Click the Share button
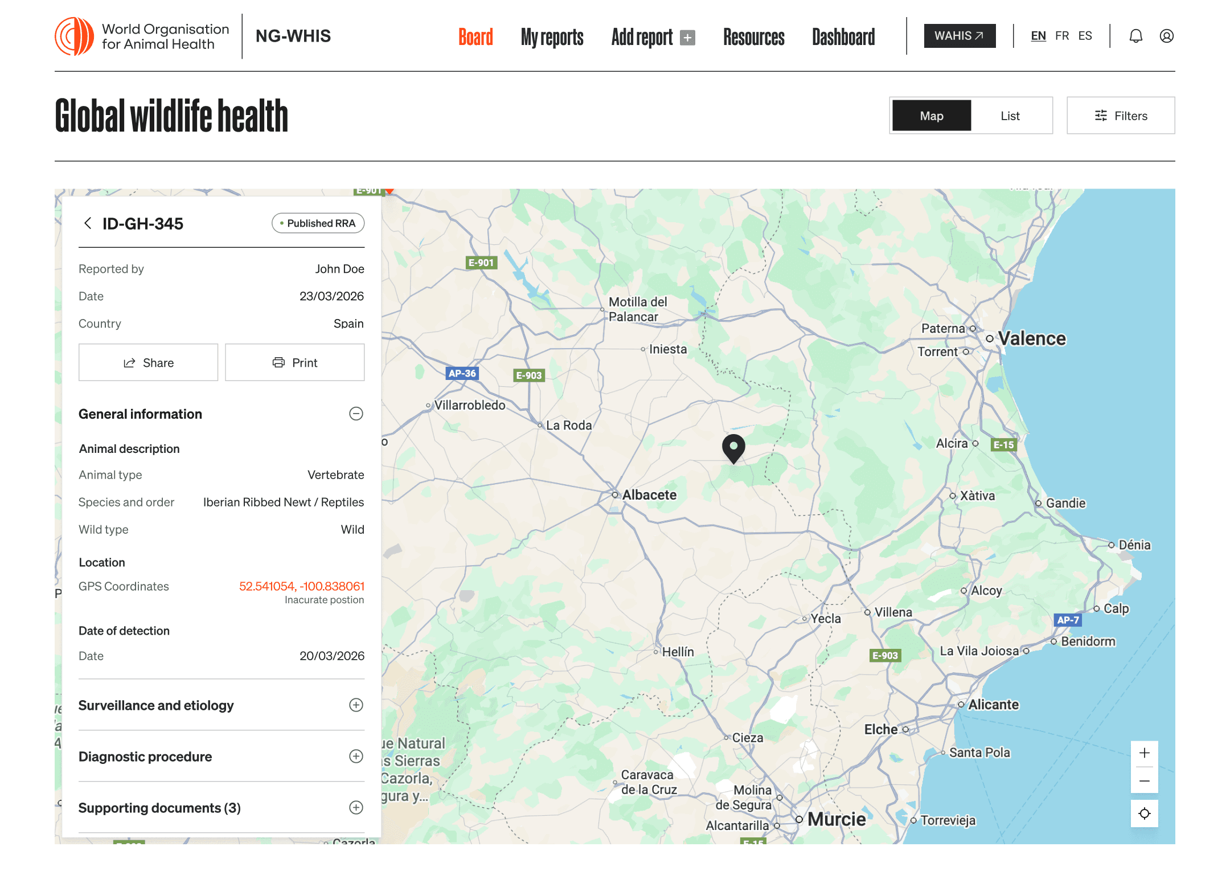Viewport: 1230px width, 875px height. (x=149, y=363)
